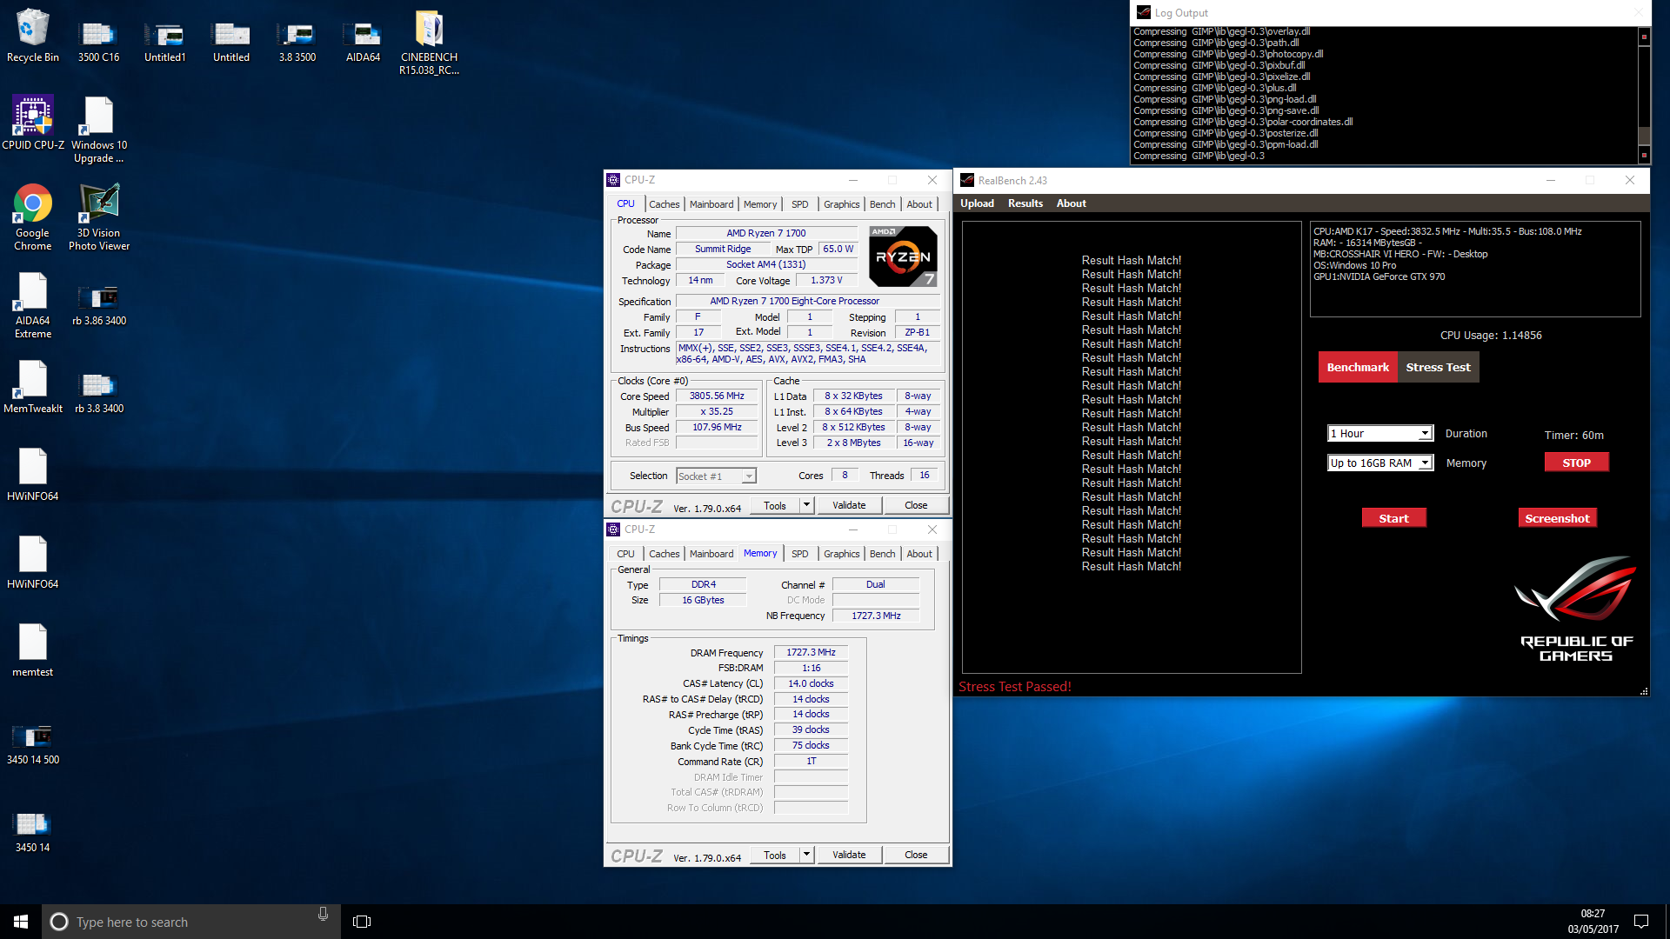Open the RealBench About menu
The height and width of the screenshot is (939, 1670).
[1071, 203]
